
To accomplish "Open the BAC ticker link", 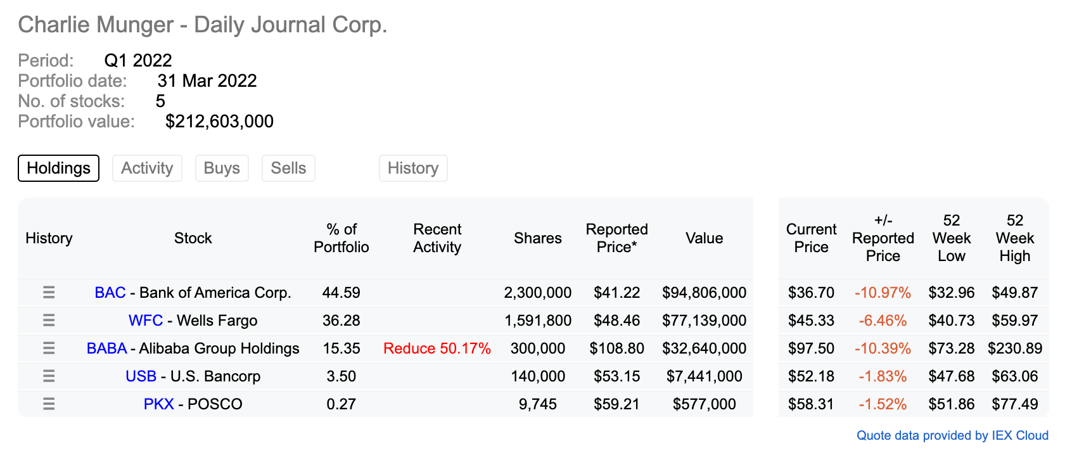I will (x=110, y=293).
